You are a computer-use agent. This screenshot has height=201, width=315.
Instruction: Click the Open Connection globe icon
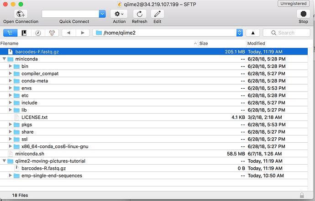[x=21, y=14]
